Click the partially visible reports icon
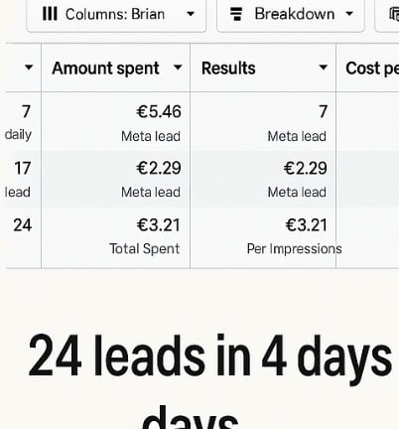 click(394, 14)
